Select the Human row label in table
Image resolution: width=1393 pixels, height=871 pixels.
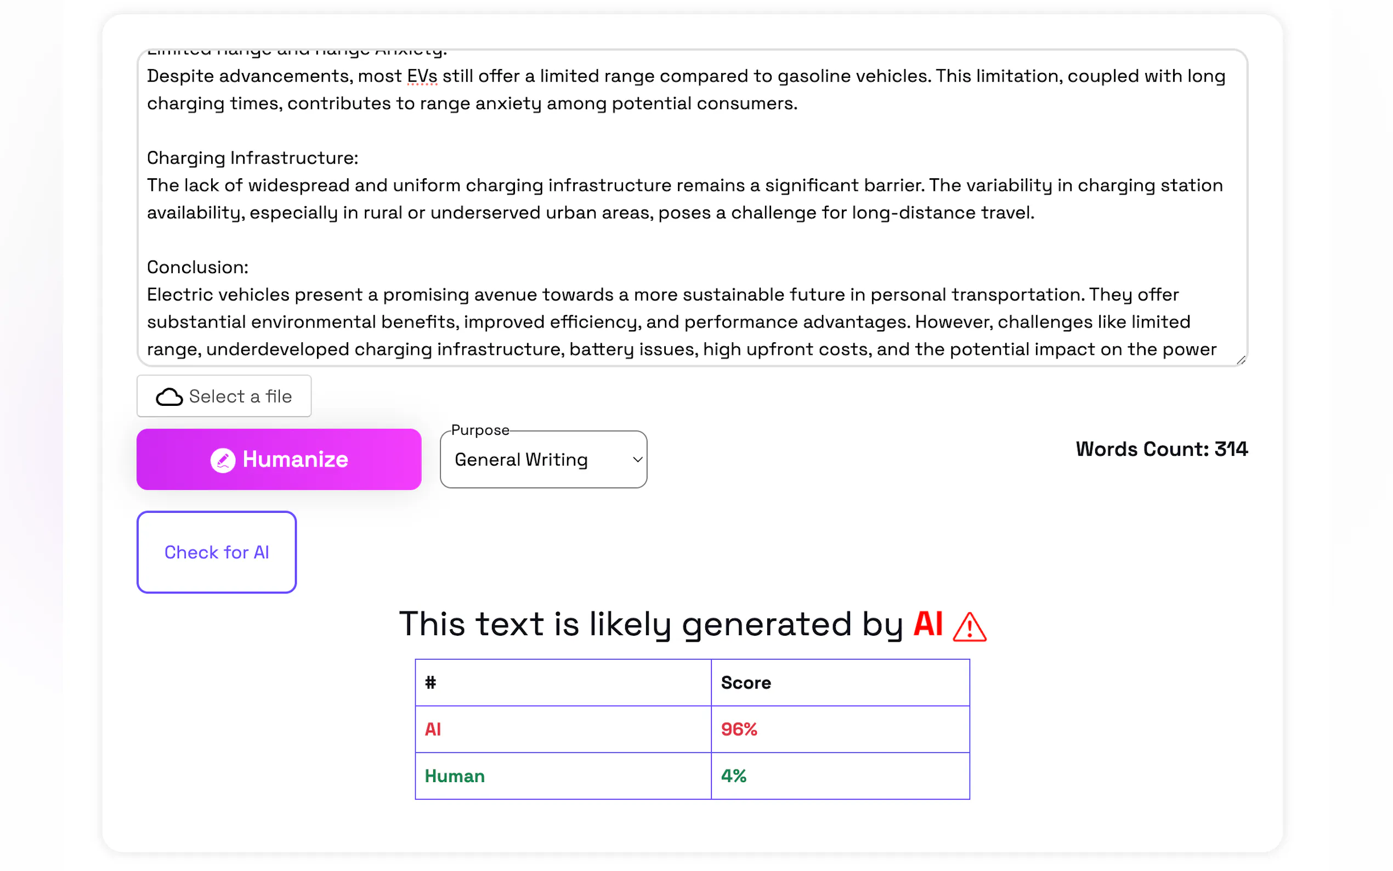click(454, 776)
